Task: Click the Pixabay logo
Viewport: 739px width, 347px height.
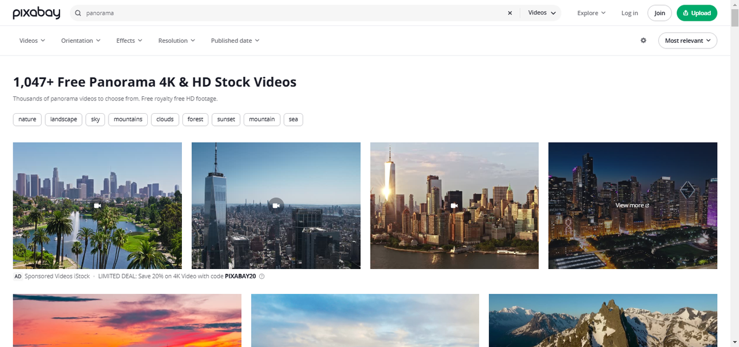Action: [36, 13]
